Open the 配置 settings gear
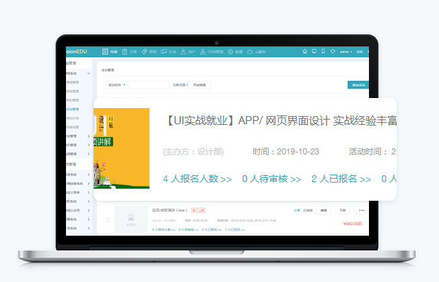The height and width of the screenshot is (282, 439). click(x=235, y=51)
